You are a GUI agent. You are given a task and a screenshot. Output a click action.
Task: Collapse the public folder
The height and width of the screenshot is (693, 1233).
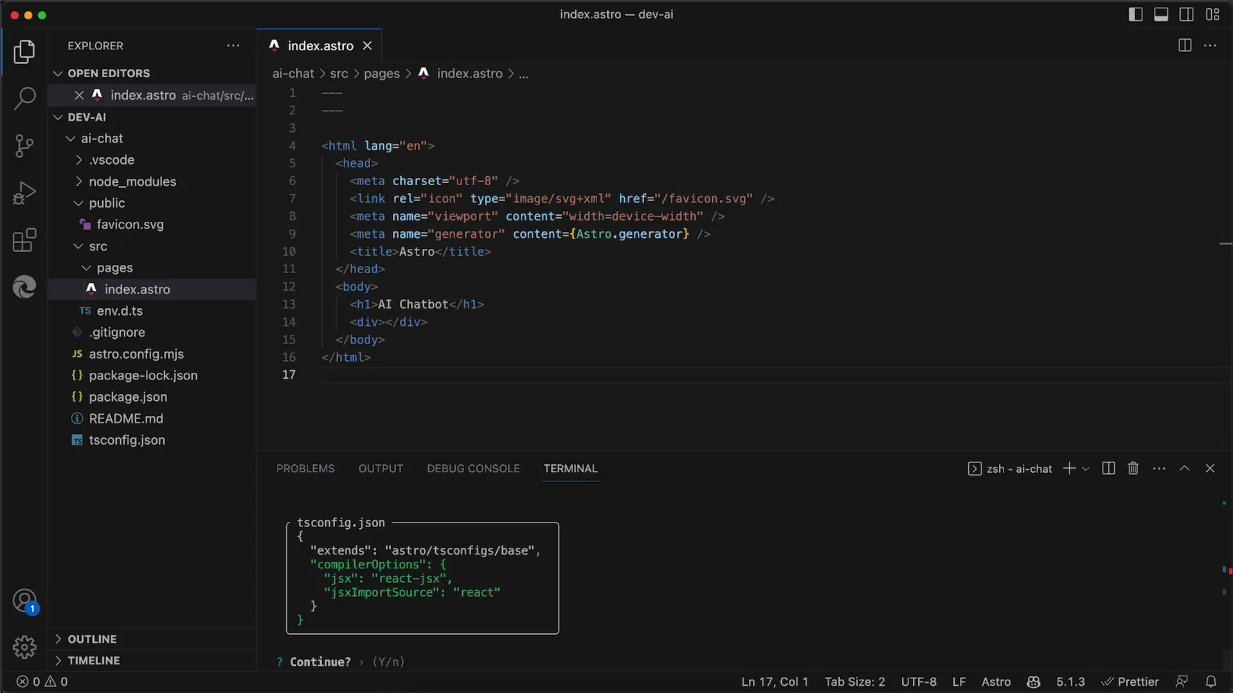[152, 203]
